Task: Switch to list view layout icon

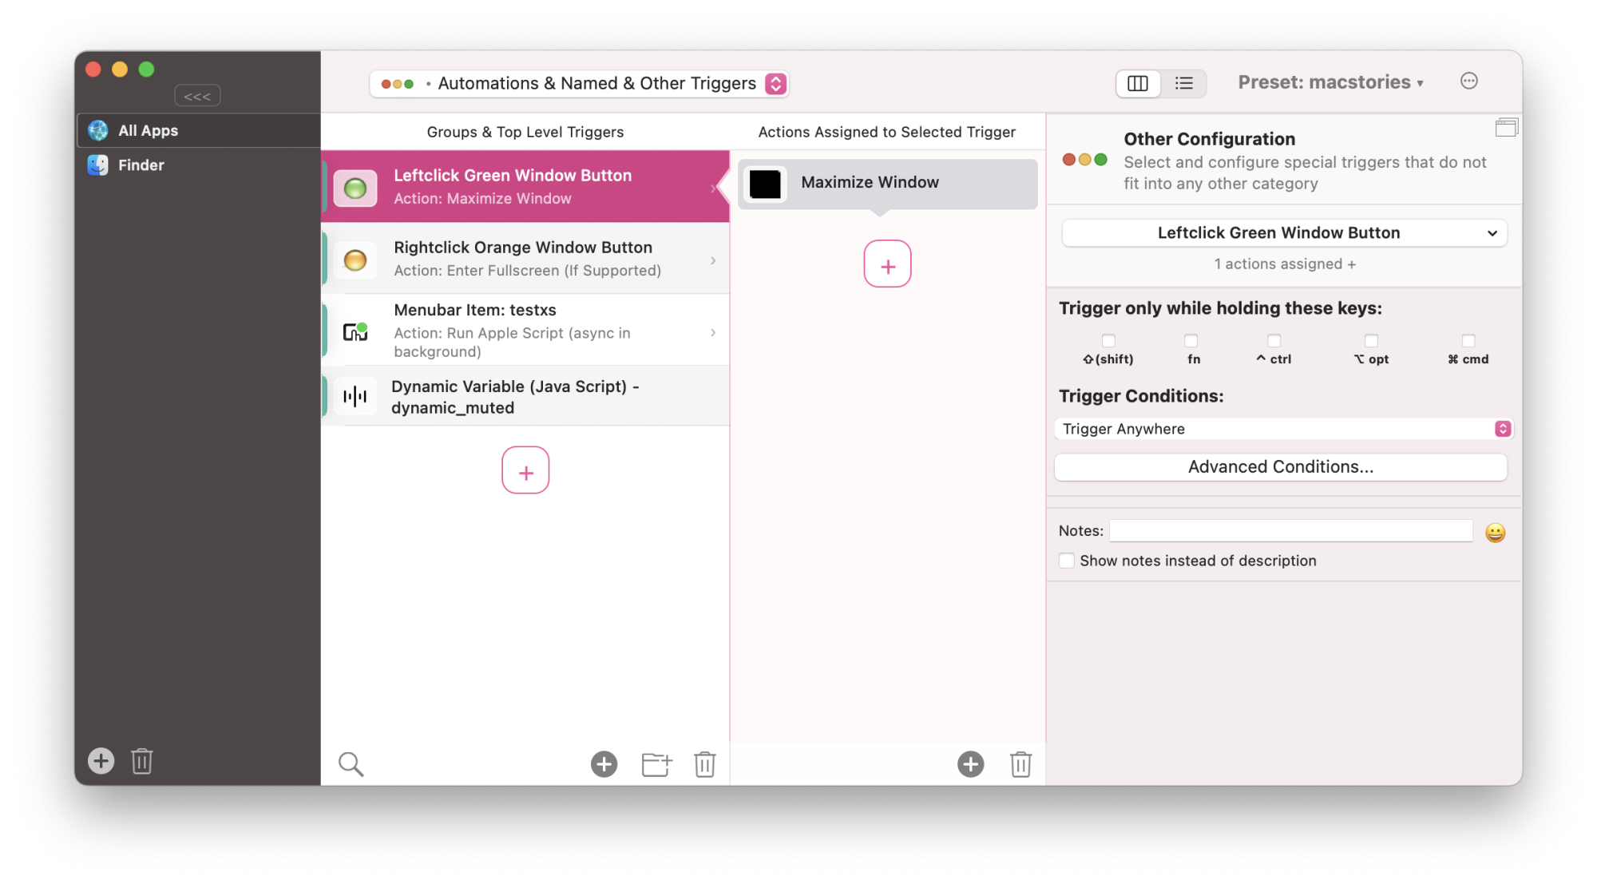Action: 1183,83
